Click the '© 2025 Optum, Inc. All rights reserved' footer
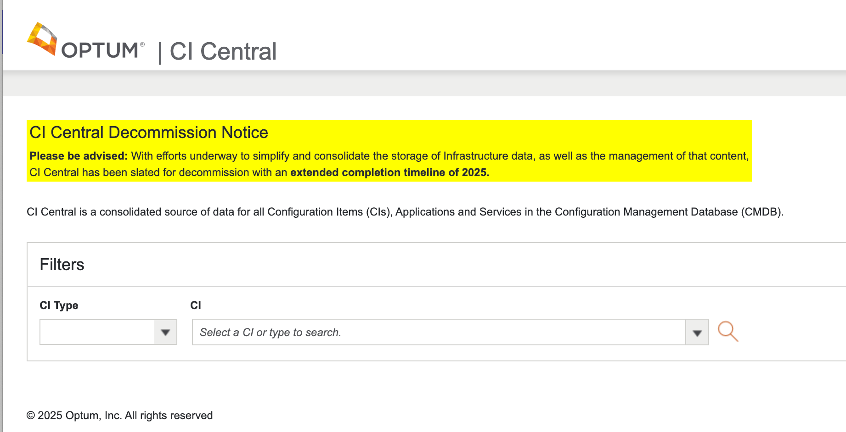The image size is (846, 432). tap(119, 415)
